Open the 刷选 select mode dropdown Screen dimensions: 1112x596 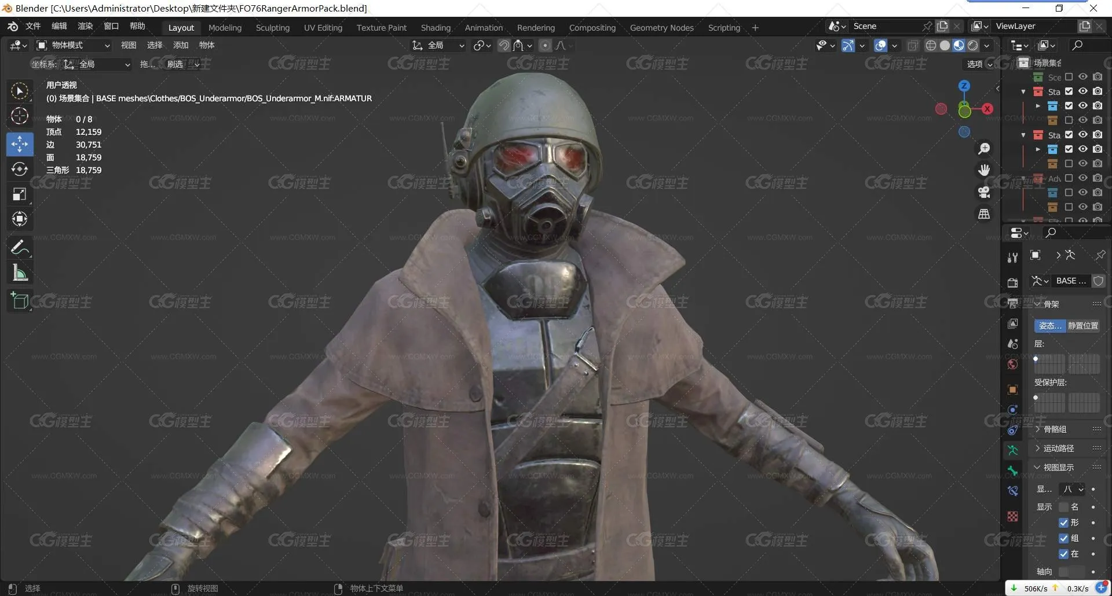182,64
